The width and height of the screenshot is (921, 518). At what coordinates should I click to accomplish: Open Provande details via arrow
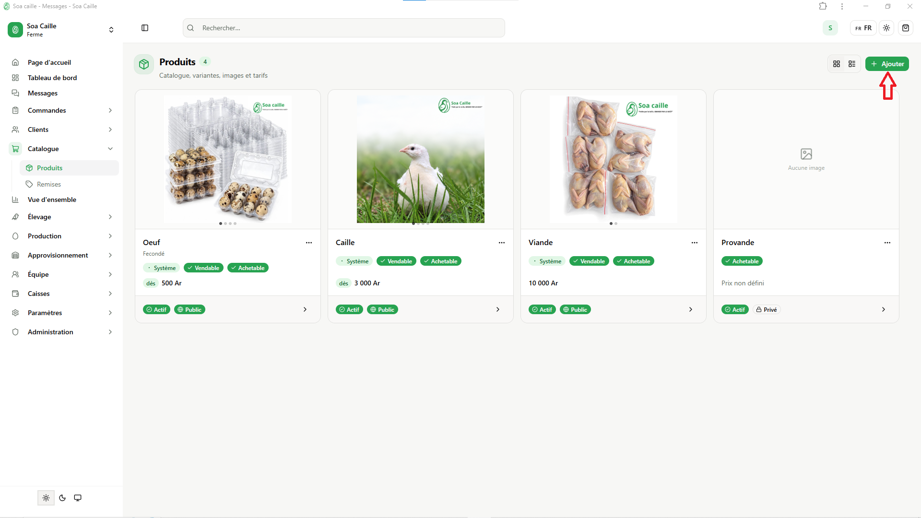pyautogui.click(x=884, y=309)
